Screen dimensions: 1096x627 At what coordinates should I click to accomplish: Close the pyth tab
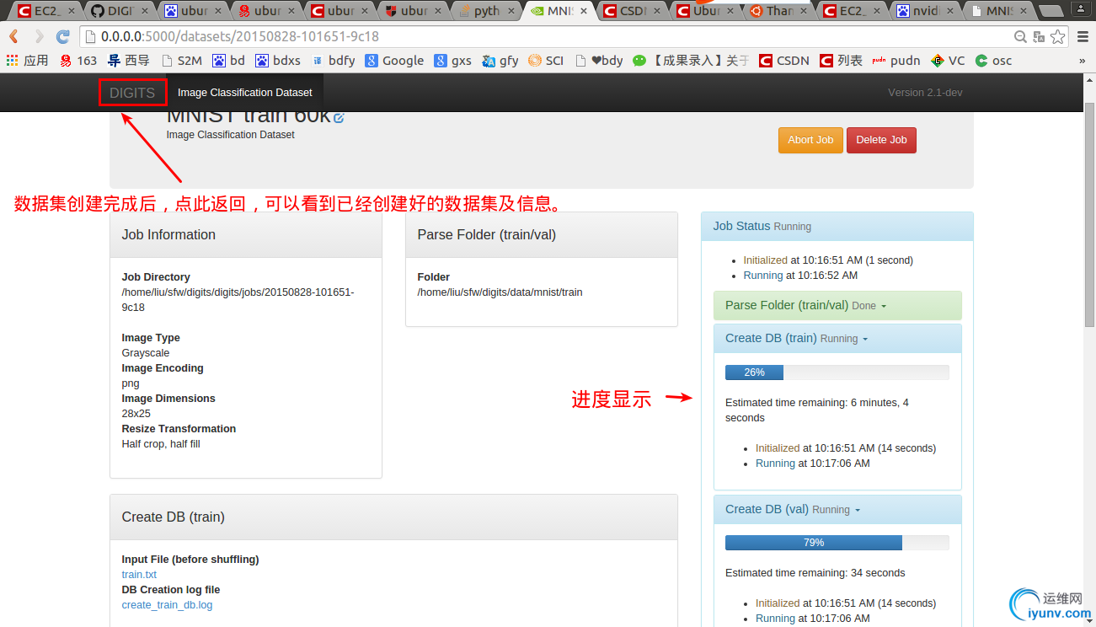(x=510, y=11)
